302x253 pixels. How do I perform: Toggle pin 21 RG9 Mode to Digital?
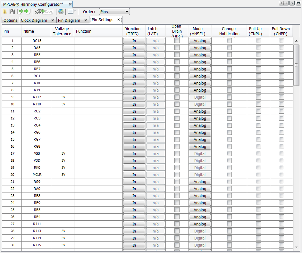pyautogui.click(x=200, y=182)
